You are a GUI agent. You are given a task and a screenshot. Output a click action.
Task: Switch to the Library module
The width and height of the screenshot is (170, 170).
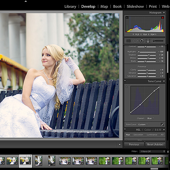(70, 6)
